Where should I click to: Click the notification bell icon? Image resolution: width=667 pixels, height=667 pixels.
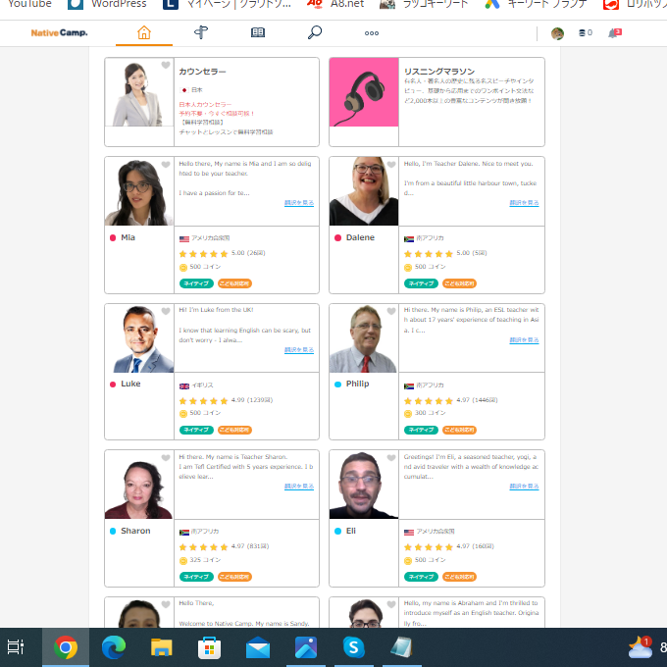[614, 33]
